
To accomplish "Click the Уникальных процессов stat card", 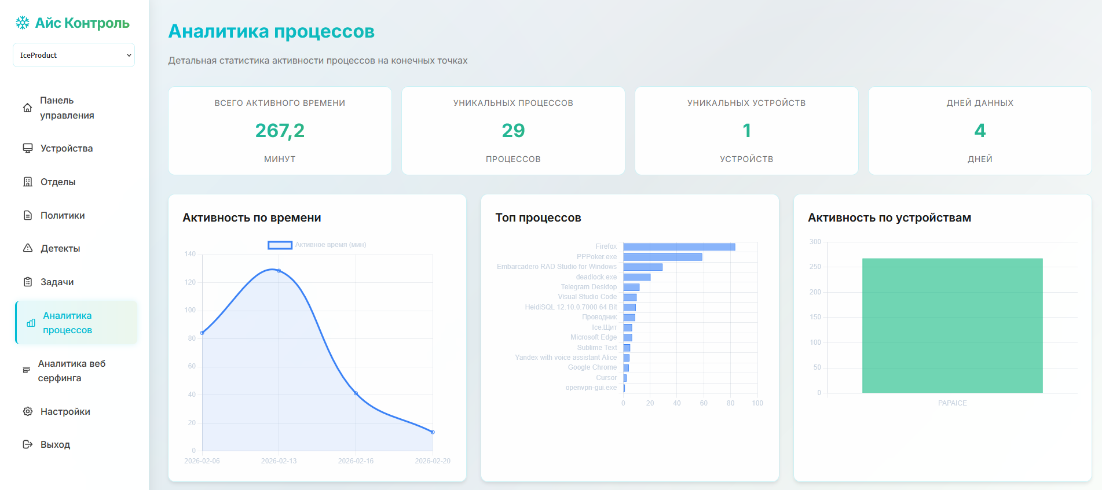I will [x=513, y=131].
